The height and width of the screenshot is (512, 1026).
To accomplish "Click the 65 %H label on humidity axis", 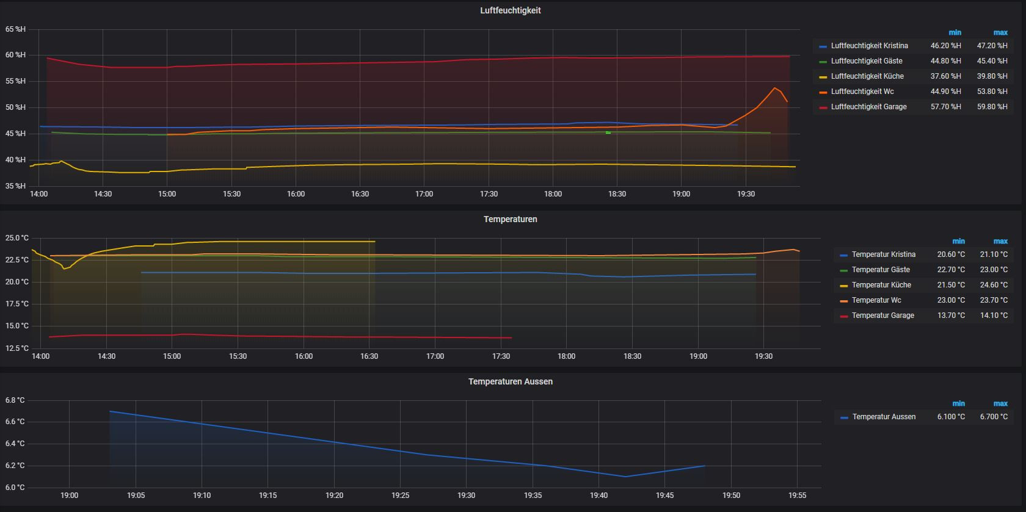I will (16, 29).
